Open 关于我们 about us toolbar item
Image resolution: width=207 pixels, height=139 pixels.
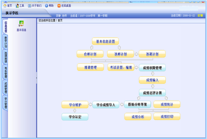[x=35, y=6]
